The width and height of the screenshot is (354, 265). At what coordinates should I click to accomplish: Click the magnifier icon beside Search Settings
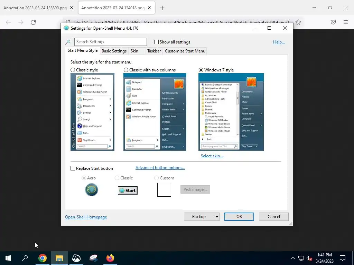pos(68,42)
